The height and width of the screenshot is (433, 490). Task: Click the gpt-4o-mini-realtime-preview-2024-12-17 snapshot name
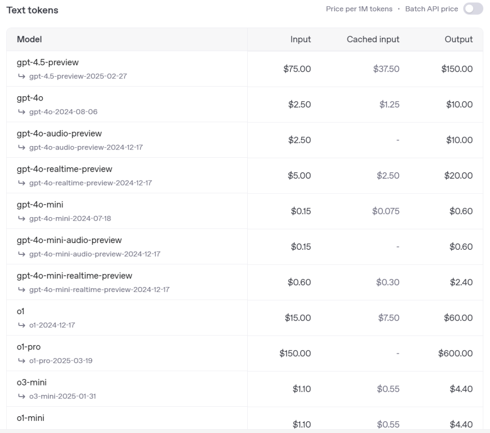99,289
